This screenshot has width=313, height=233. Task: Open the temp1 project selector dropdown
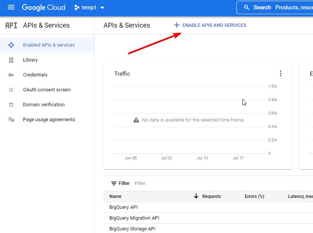[x=89, y=7]
